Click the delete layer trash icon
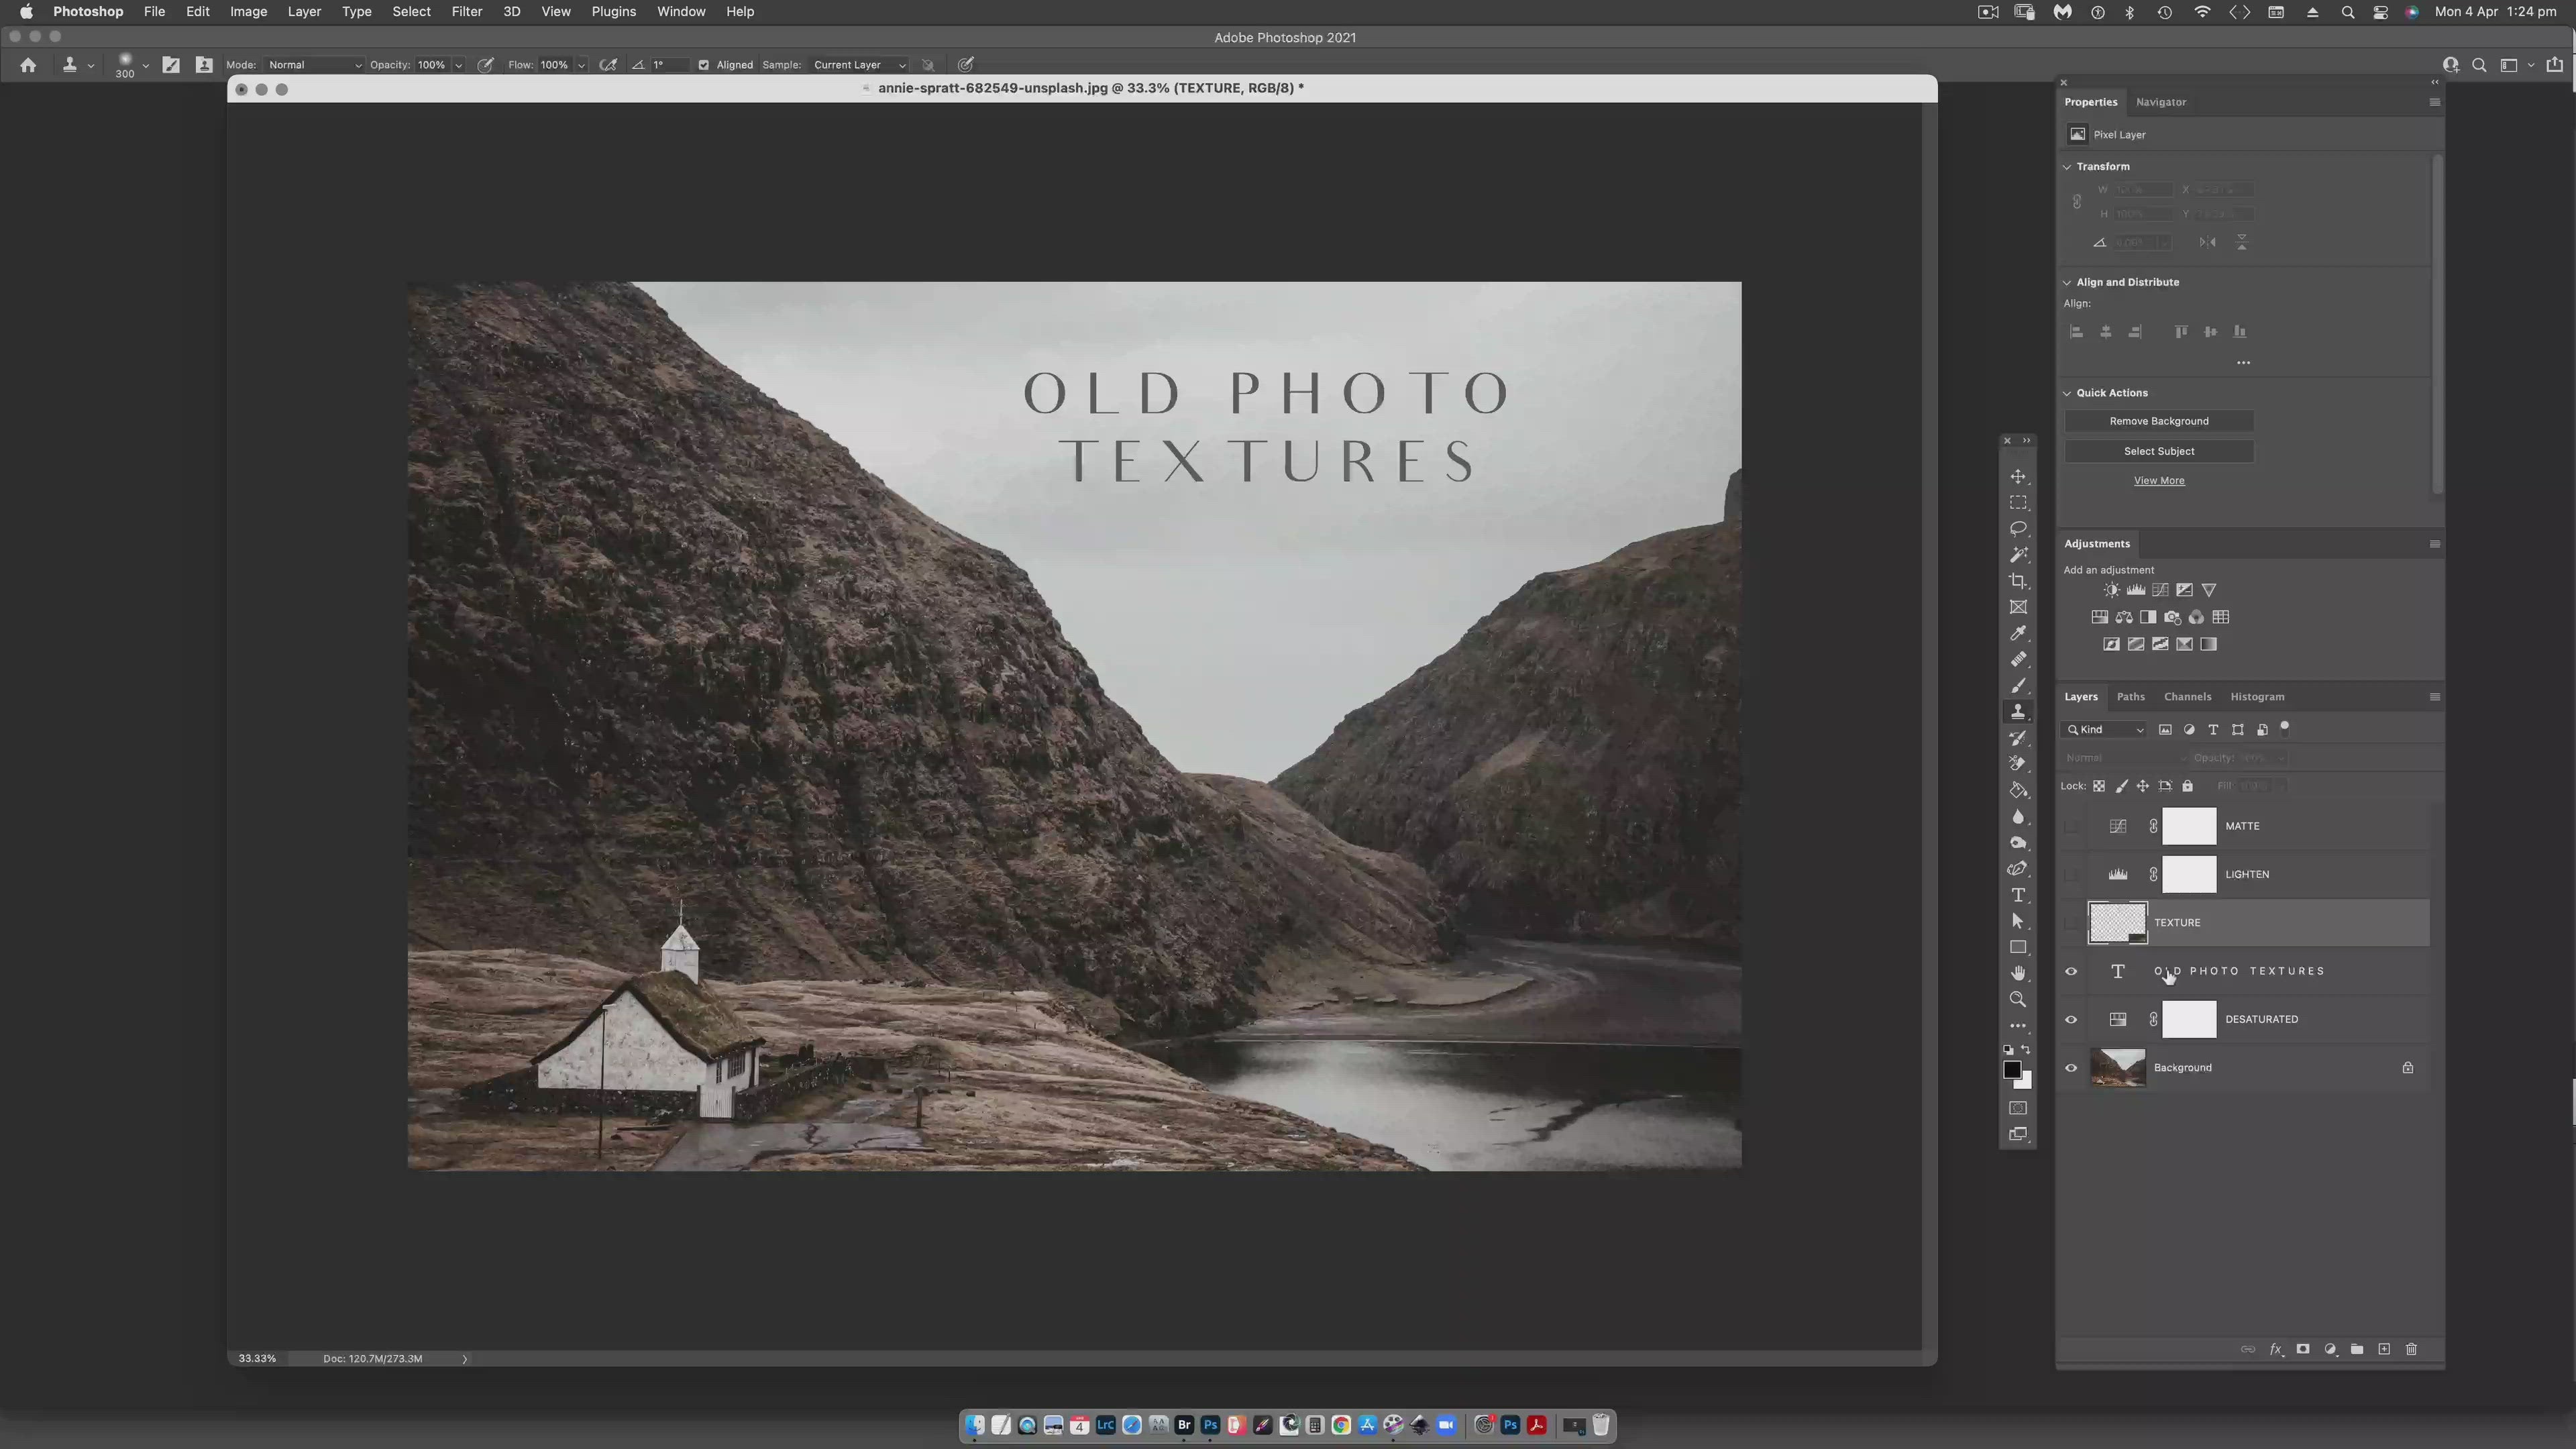The height and width of the screenshot is (1449, 2576). point(2411,1349)
